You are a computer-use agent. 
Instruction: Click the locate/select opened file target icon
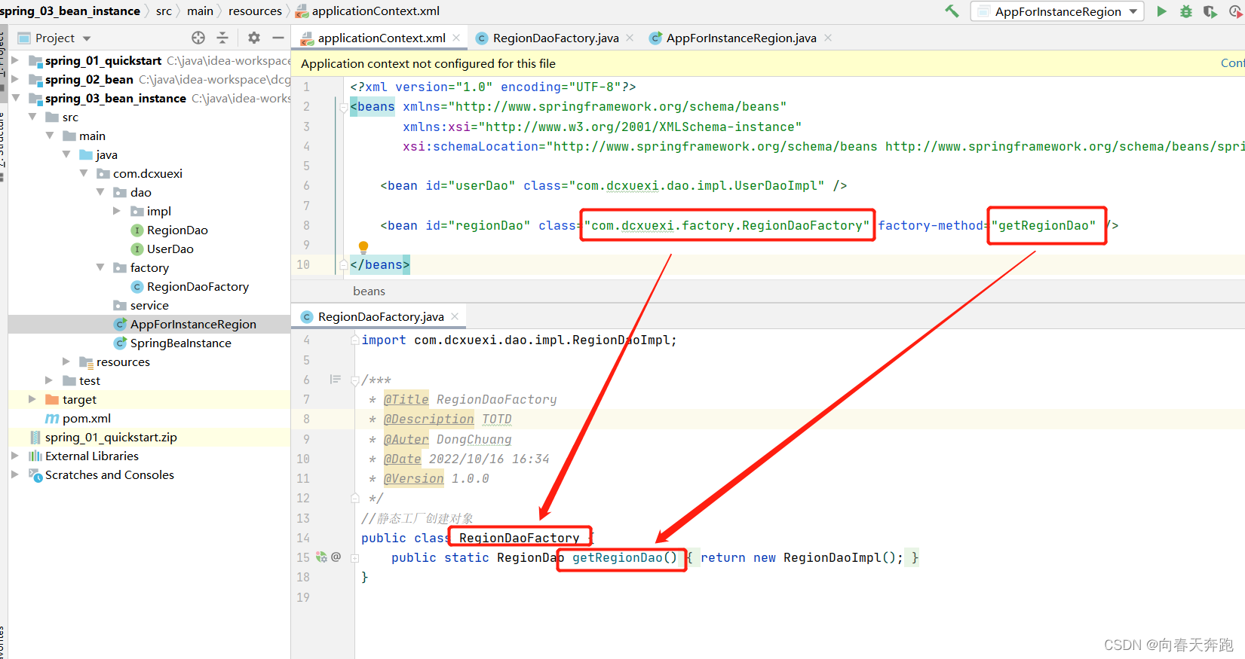click(198, 38)
